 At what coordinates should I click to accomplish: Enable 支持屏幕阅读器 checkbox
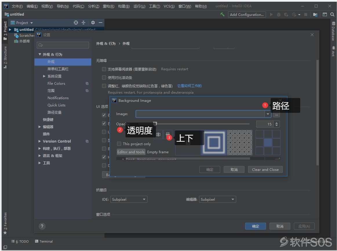[104, 69]
